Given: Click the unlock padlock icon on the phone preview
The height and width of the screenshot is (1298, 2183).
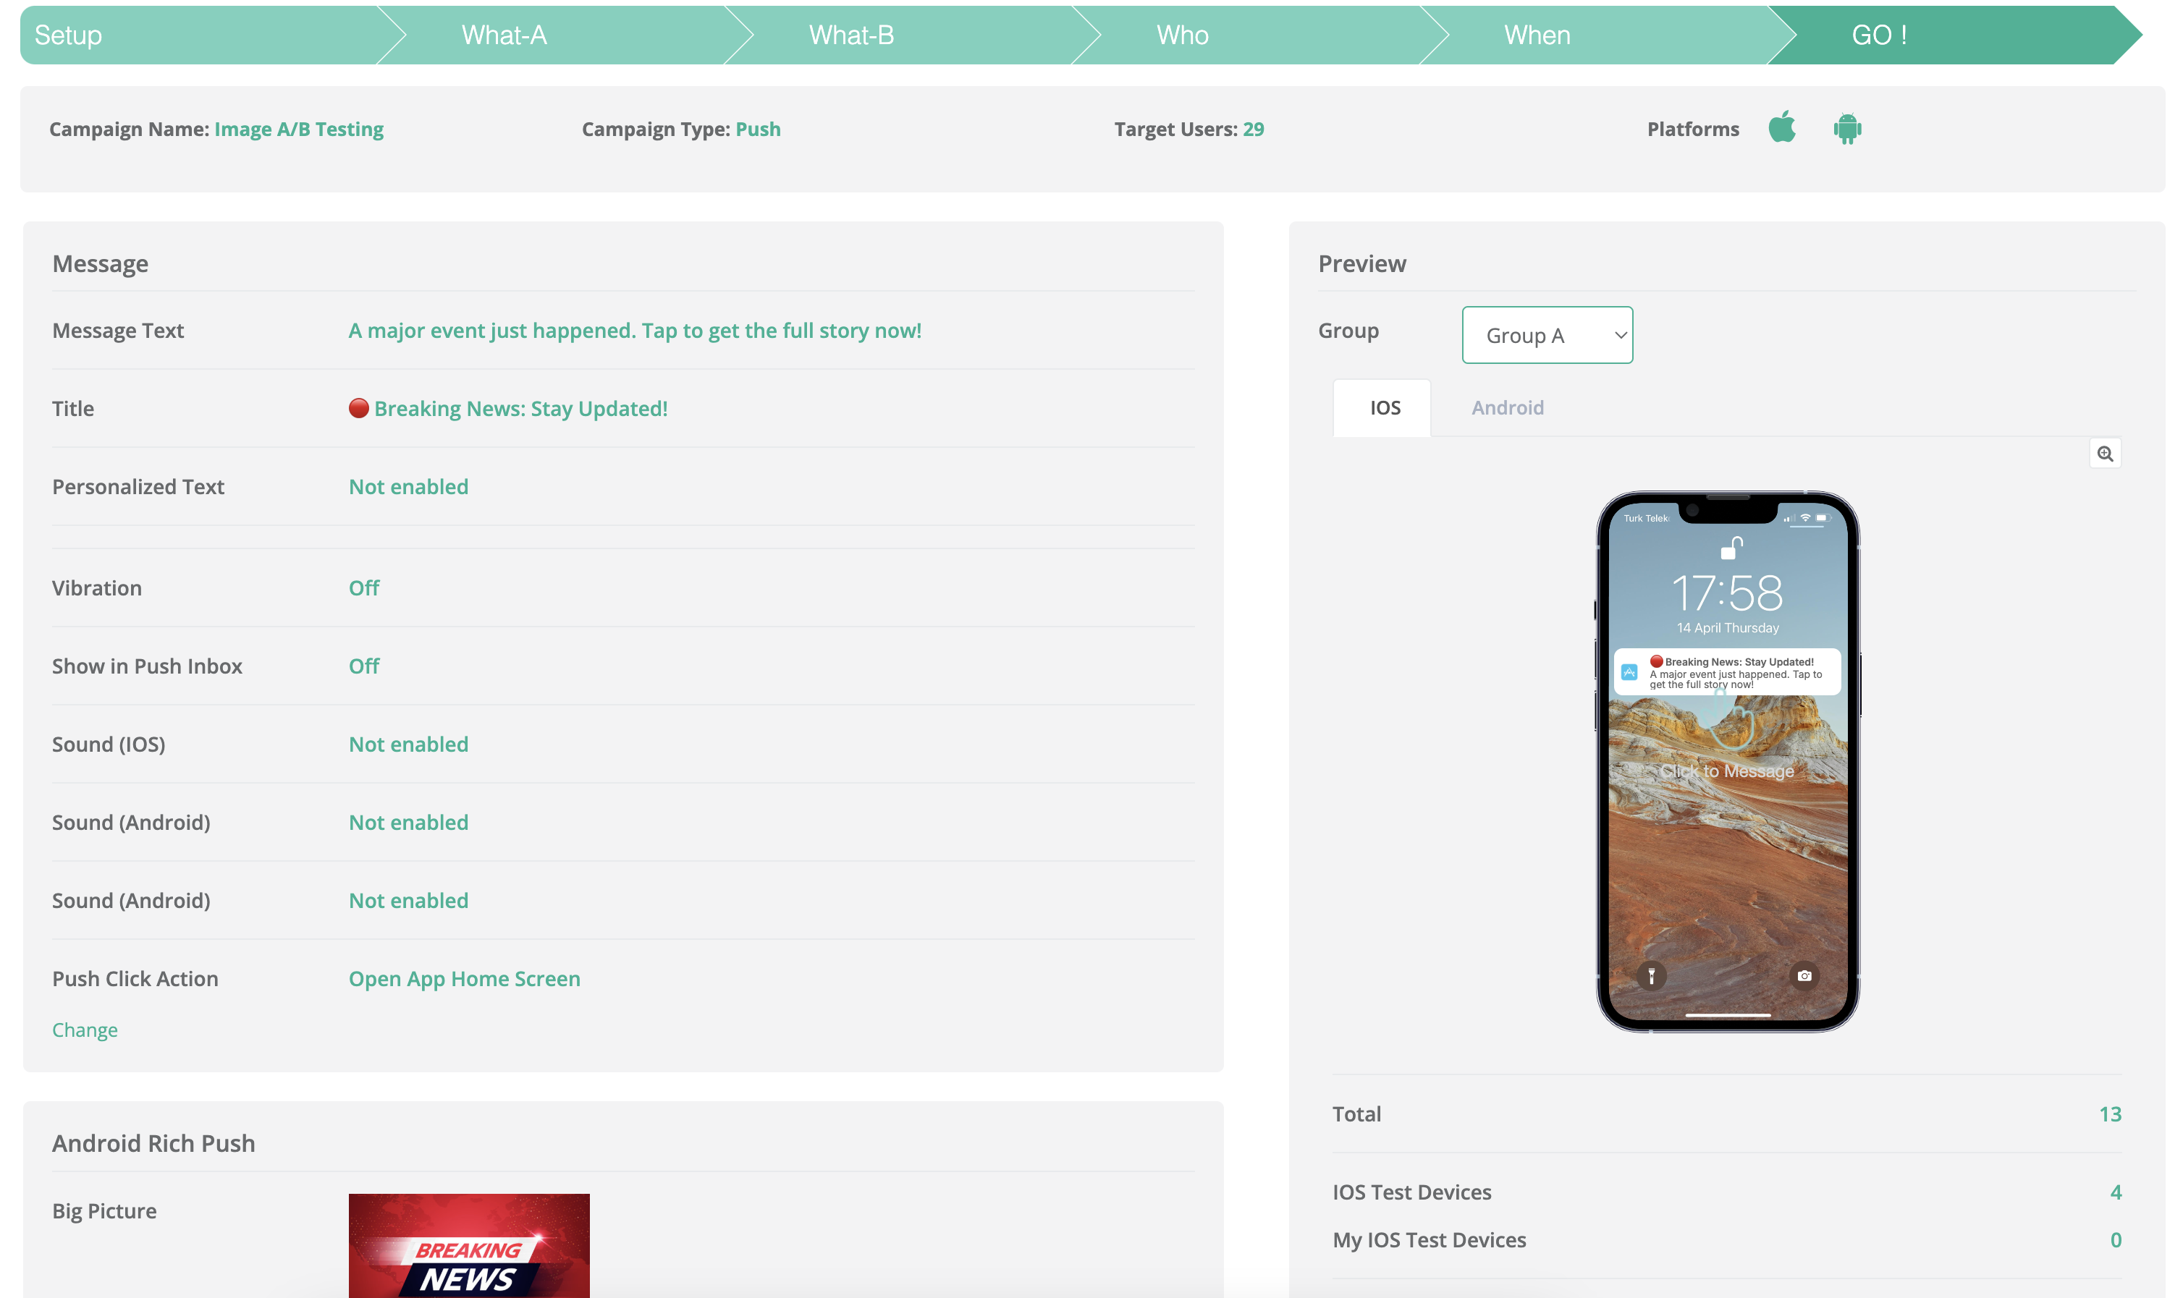Looking at the screenshot, I should [x=1731, y=548].
